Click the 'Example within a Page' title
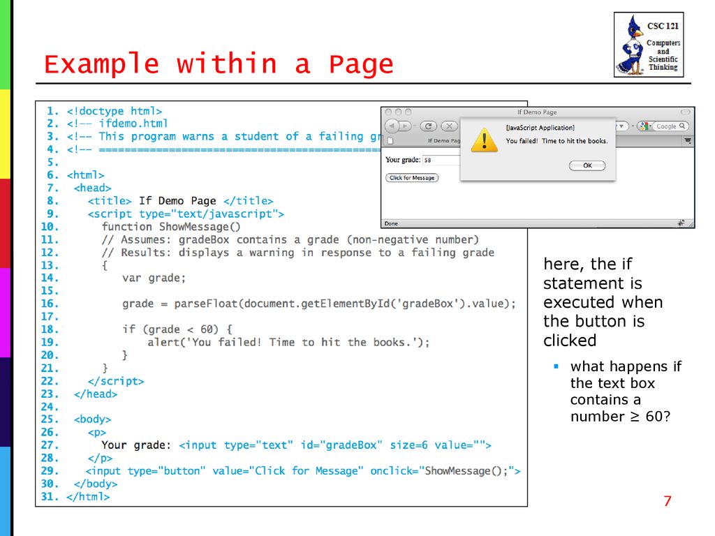The width and height of the screenshot is (715, 536). click(219, 64)
